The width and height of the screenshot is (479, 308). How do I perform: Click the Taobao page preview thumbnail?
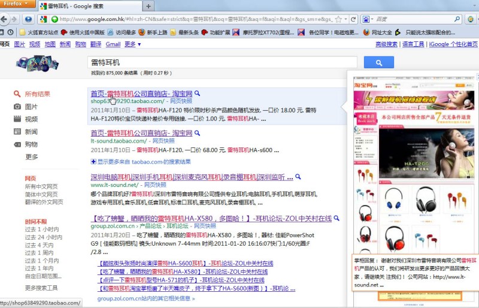413,162
